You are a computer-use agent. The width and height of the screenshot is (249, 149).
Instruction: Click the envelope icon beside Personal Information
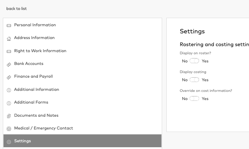point(9,26)
